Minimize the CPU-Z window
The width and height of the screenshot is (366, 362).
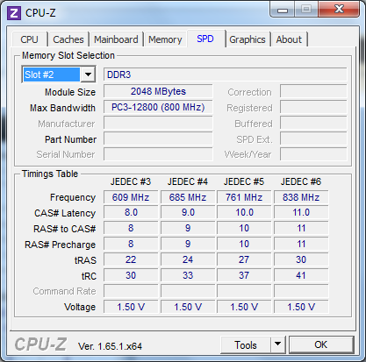coord(283,11)
